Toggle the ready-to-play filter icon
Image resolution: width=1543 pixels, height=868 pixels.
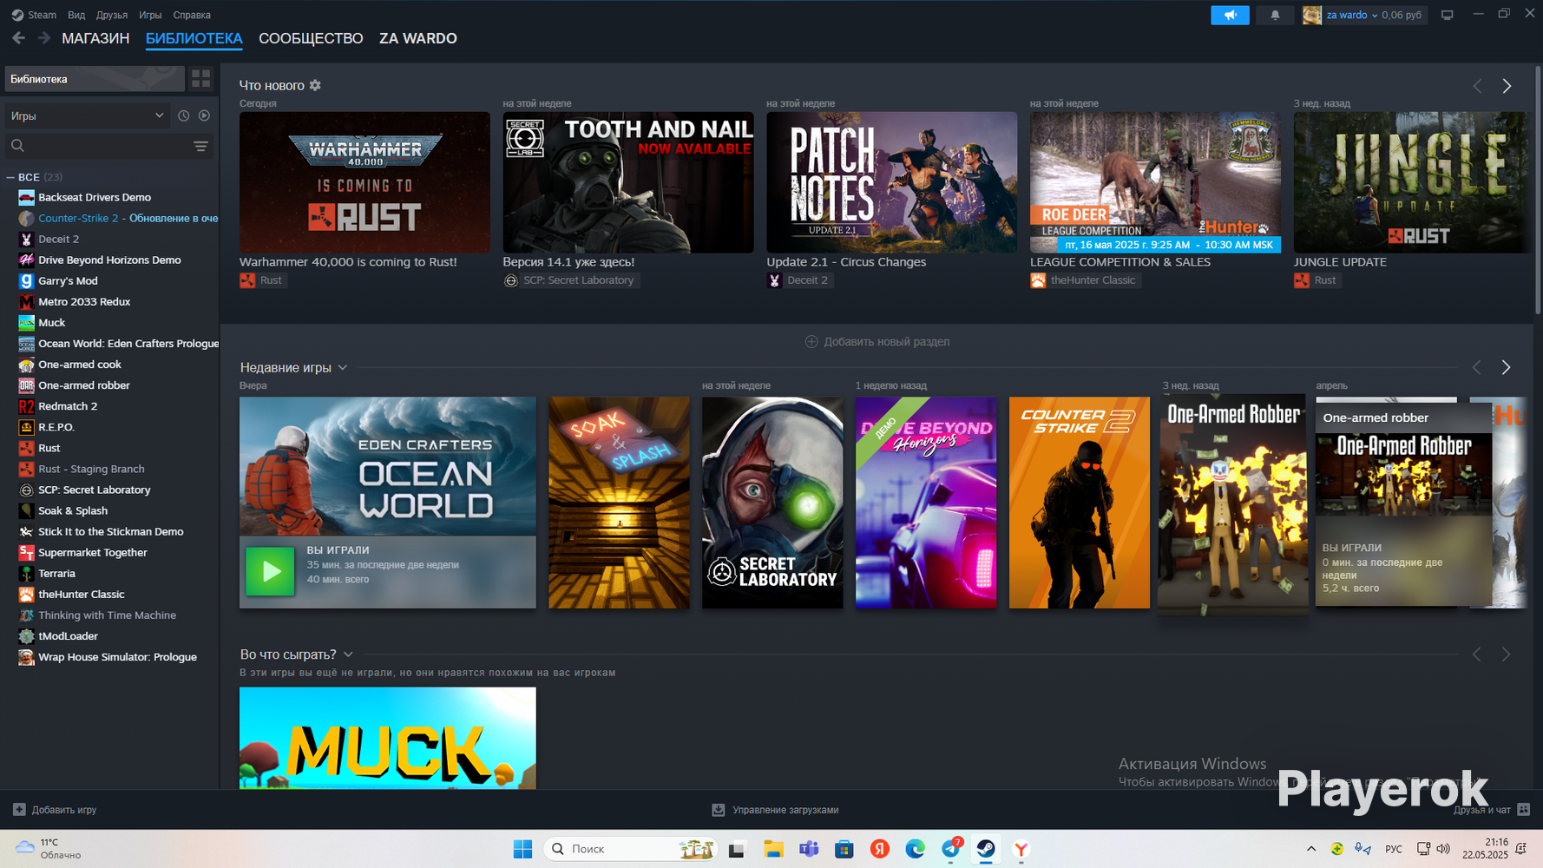[x=204, y=115]
